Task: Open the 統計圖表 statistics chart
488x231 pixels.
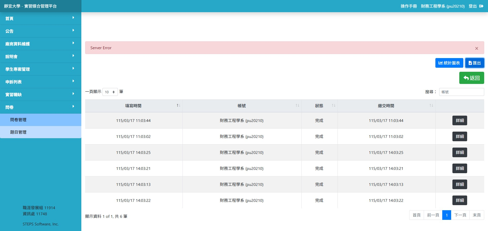Action: coord(449,63)
